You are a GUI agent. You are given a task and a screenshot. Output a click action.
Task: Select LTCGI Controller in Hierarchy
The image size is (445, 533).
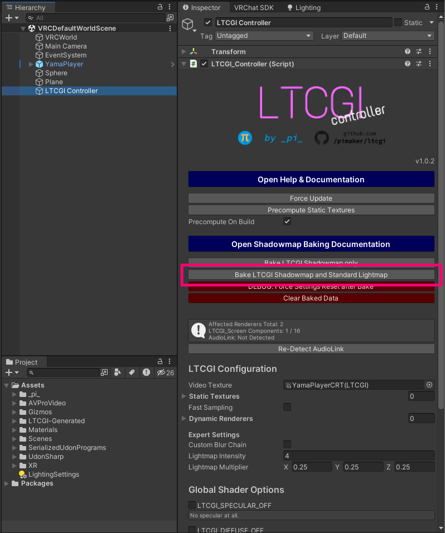[x=89, y=91]
